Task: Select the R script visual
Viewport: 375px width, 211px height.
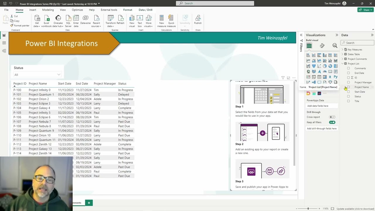Action: (x=330, y=77)
